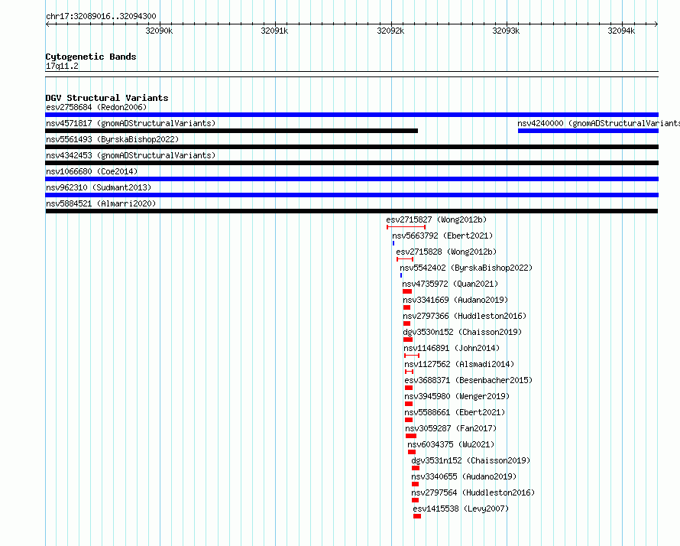The height and width of the screenshot is (546, 680).
Task: Click the blue bar under nsv4240000
Action: pos(588,131)
